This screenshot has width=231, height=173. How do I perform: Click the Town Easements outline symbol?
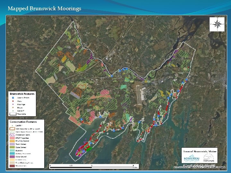[x=12, y=129]
